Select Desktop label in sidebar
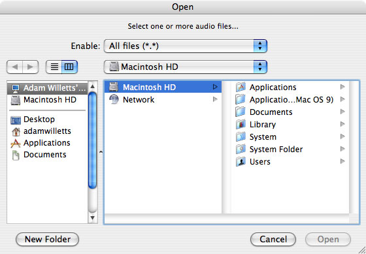Screen dimensions: 366x254 tap(39, 119)
